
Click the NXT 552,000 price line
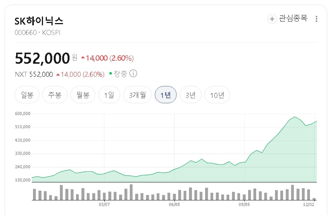(34, 74)
